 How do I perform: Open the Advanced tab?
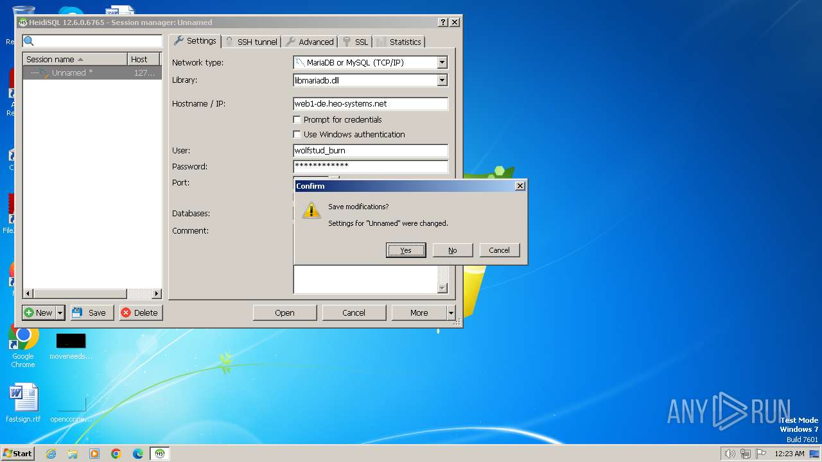(310, 42)
